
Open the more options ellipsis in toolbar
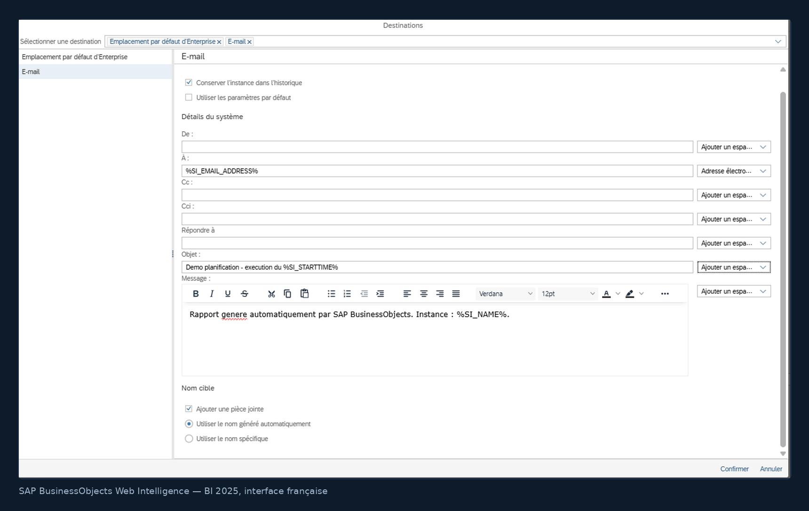click(665, 294)
